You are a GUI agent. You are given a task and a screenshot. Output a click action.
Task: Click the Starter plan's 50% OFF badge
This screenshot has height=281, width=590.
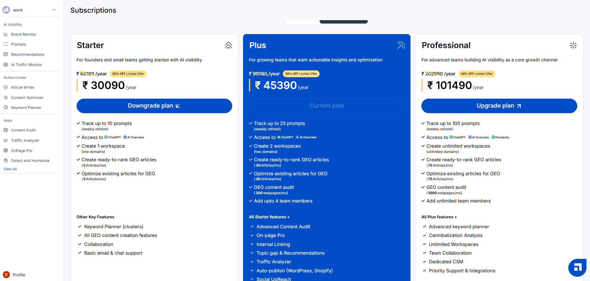coord(128,74)
